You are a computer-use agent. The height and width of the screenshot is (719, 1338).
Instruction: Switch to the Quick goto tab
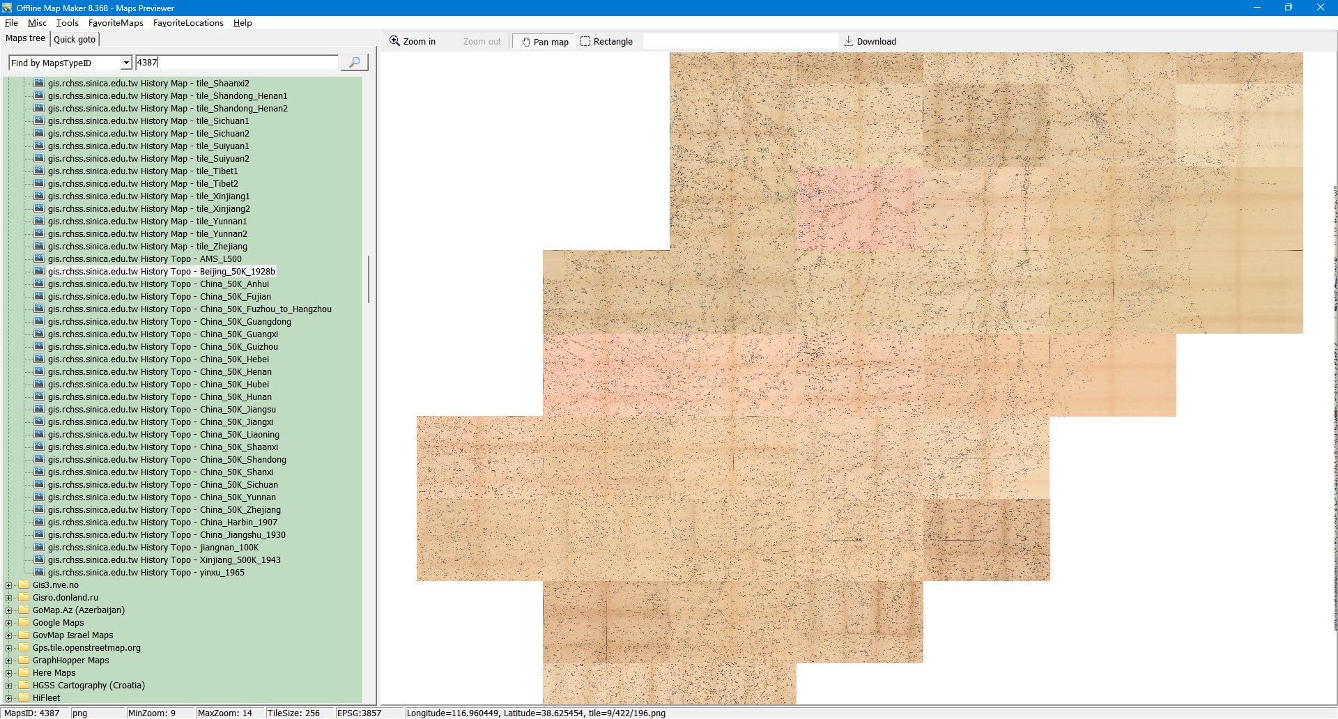75,39
